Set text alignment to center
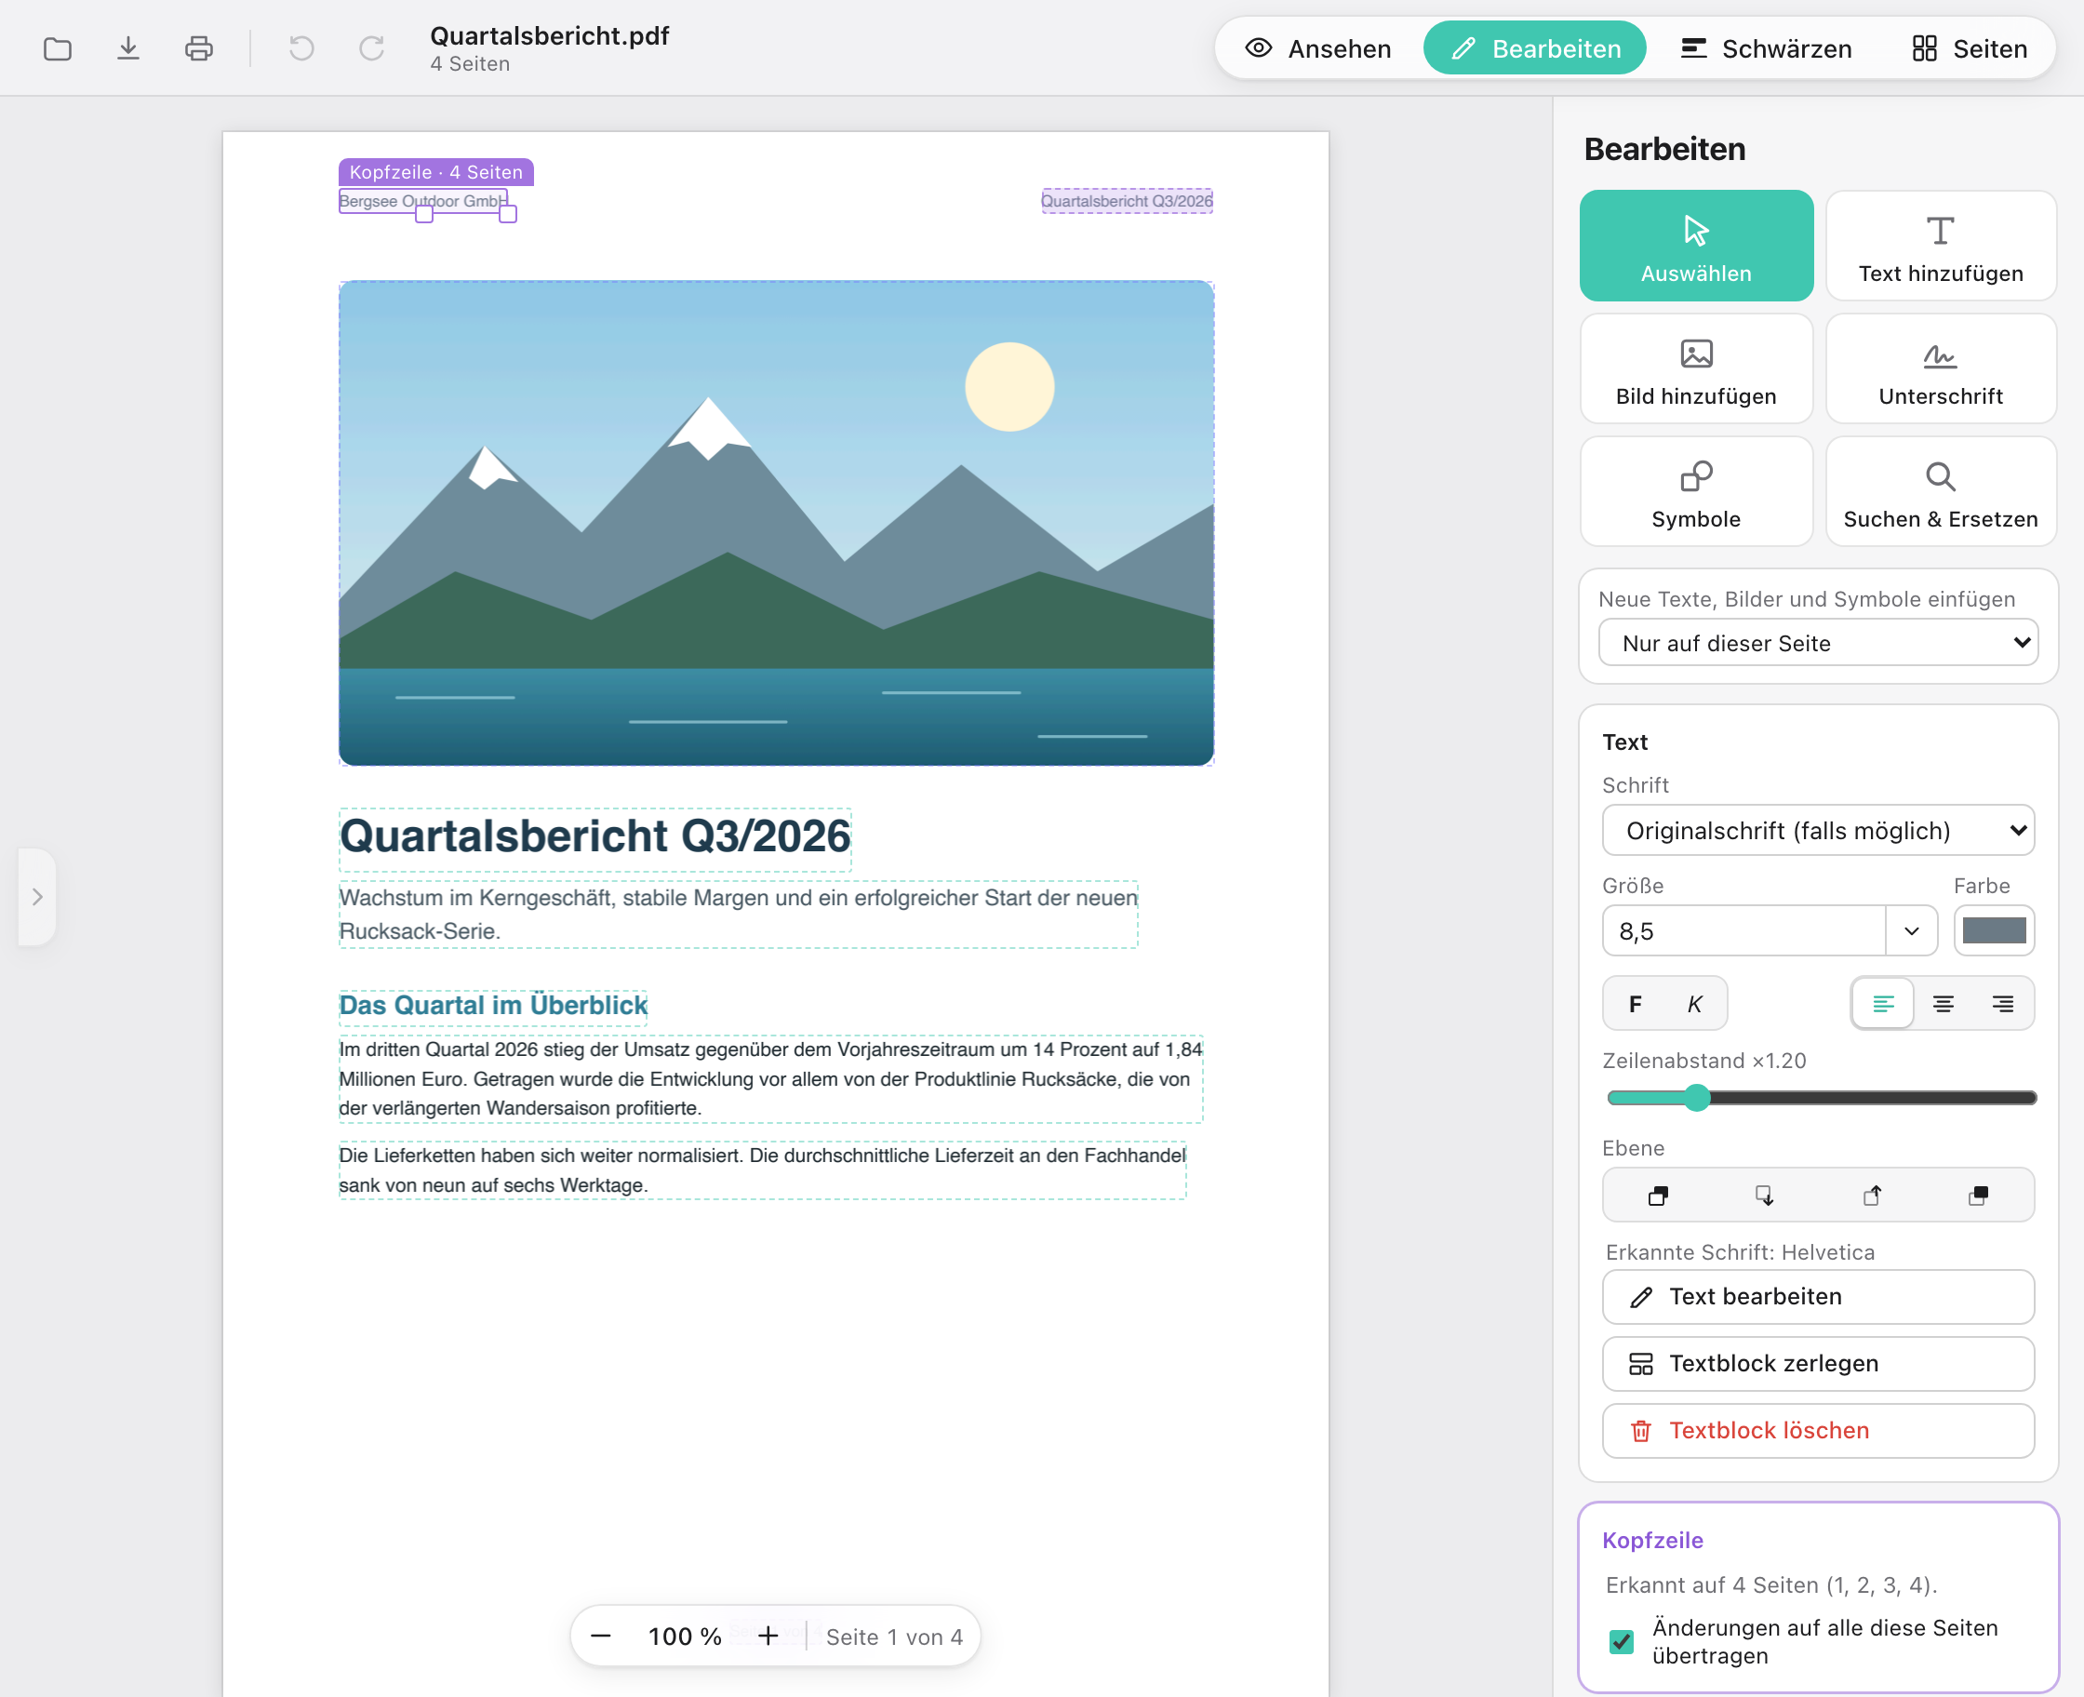The width and height of the screenshot is (2084, 1697). tap(1944, 1004)
